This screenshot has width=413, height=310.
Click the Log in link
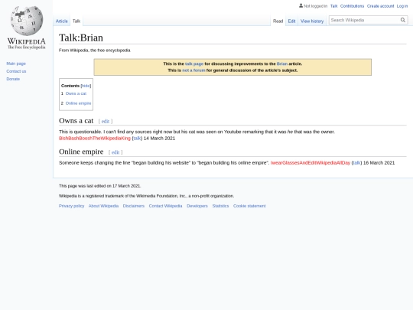pyautogui.click(x=402, y=6)
